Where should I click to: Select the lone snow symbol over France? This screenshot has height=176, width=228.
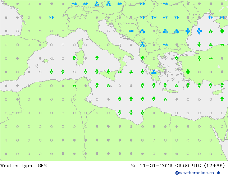[x=51, y=18]
